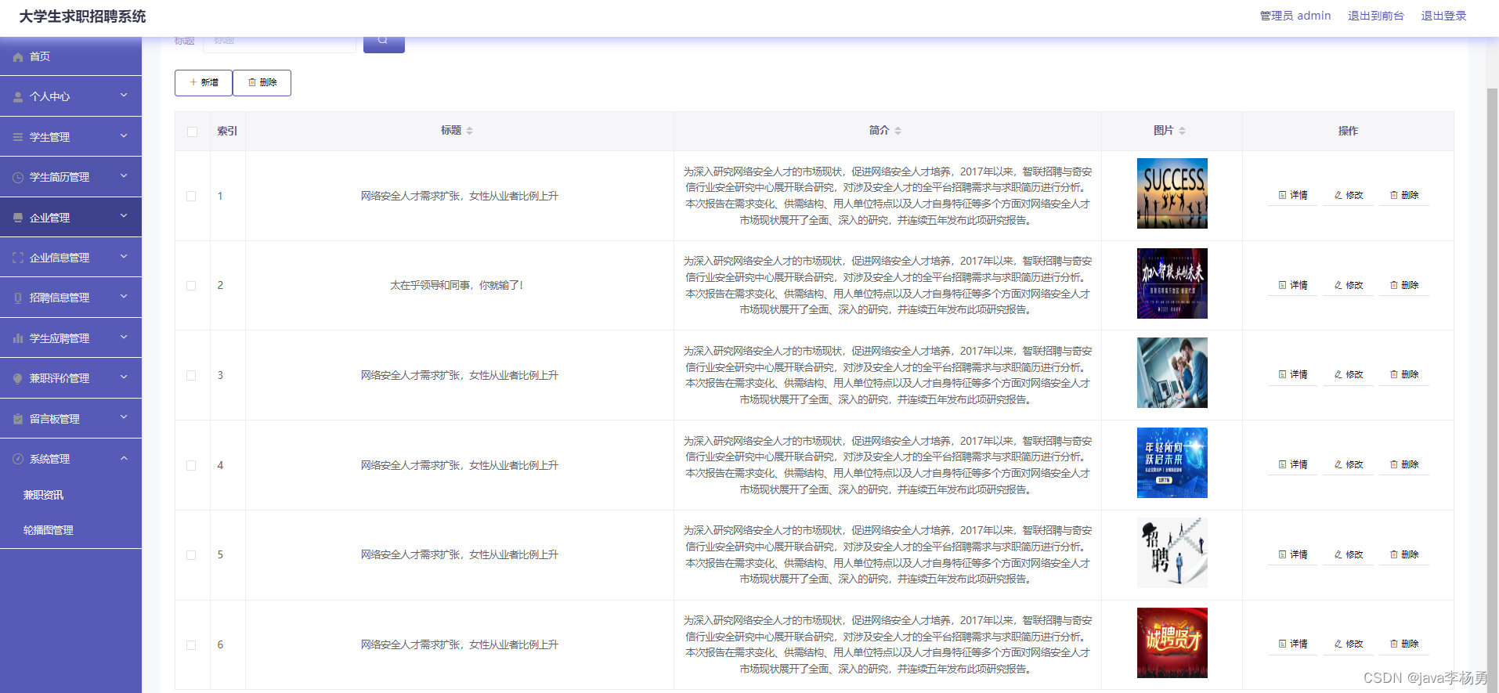1499x693 pixels.
Task: Click the 个人中心 user icon
Action: pos(18,97)
